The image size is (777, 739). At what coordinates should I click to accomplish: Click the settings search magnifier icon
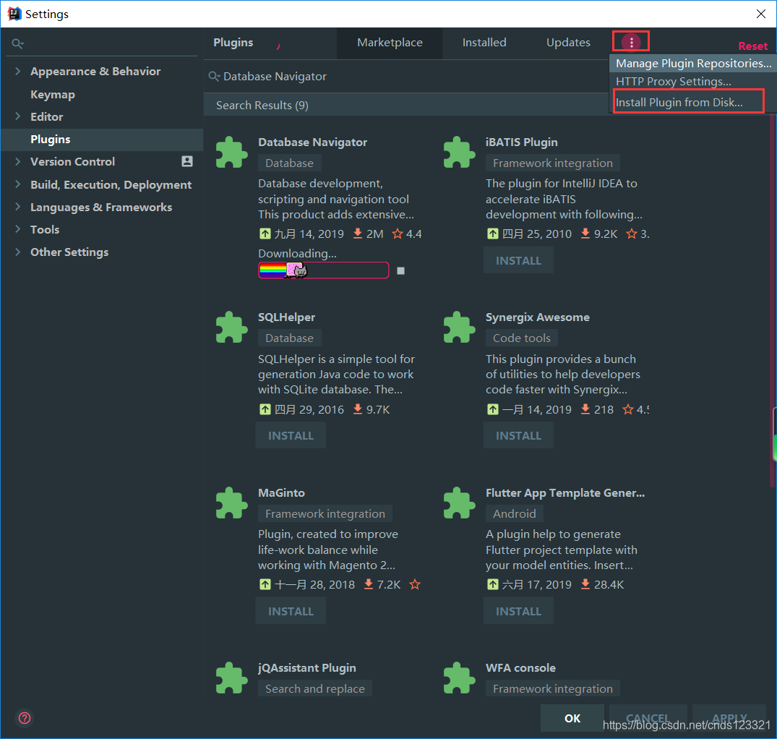coord(17,43)
